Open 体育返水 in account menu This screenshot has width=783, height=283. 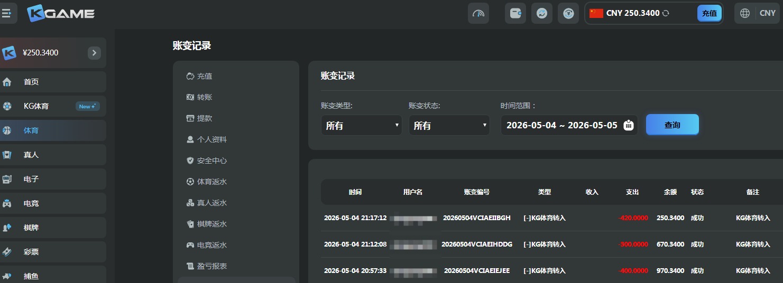tap(212, 182)
